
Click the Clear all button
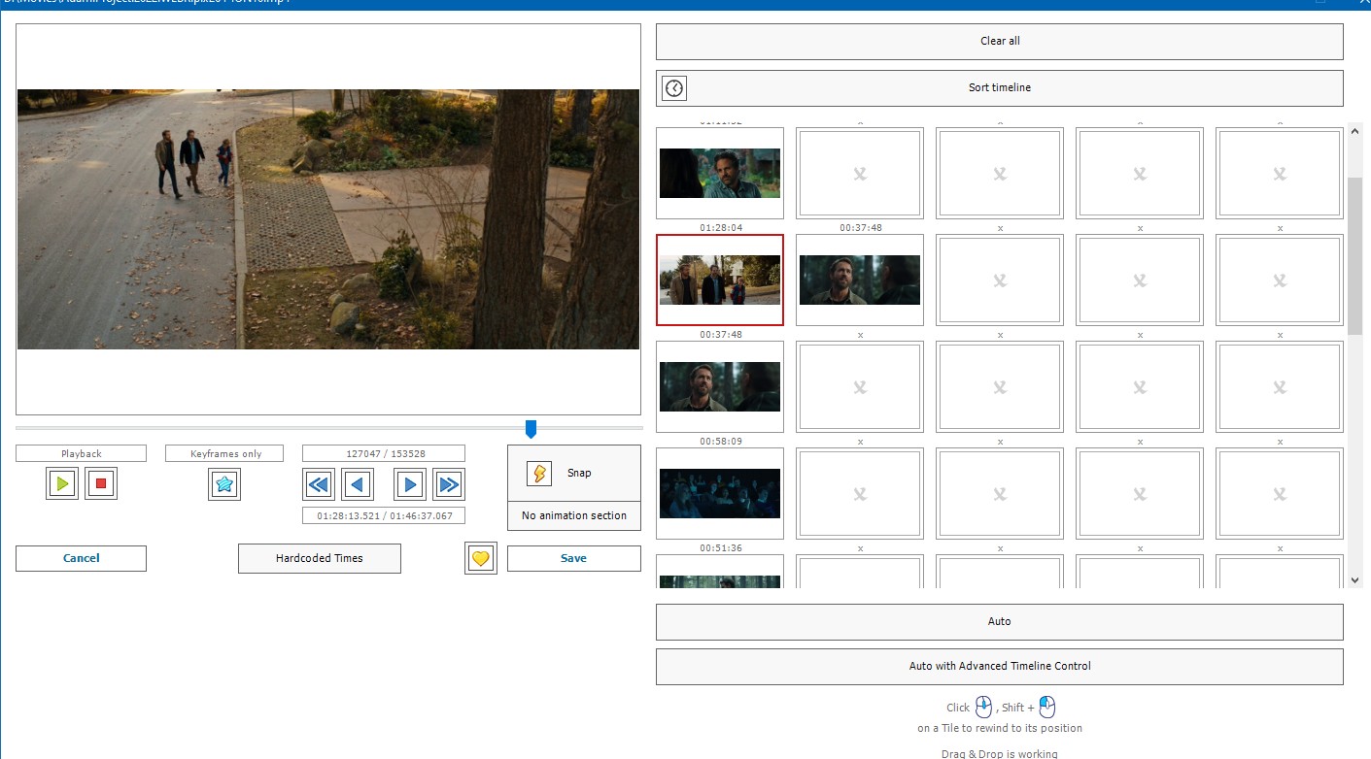1000,42
